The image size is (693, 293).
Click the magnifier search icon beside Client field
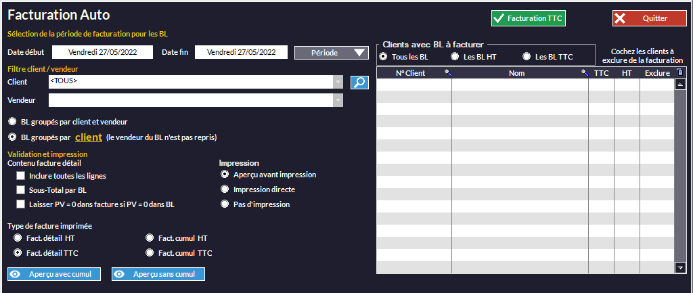[x=359, y=82]
